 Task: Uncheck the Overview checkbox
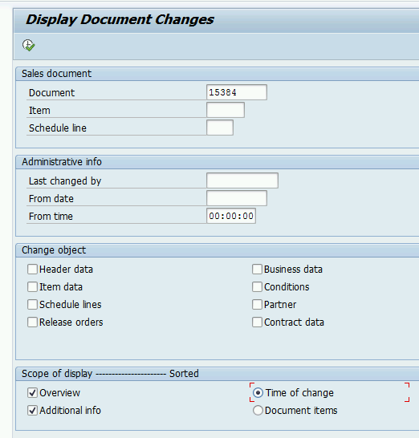pyautogui.click(x=32, y=393)
